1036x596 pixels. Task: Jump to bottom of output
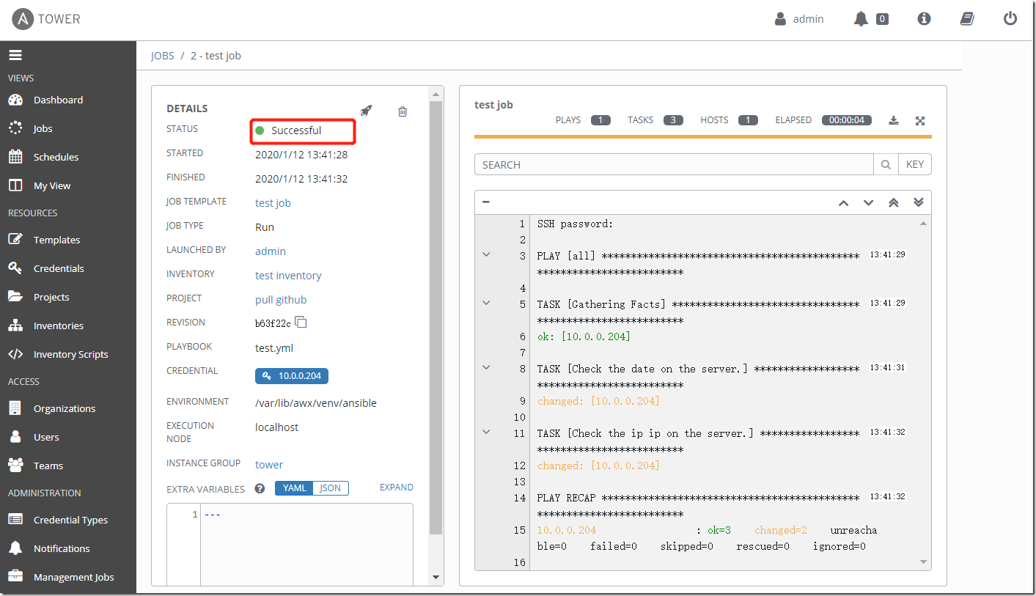[x=919, y=203]
